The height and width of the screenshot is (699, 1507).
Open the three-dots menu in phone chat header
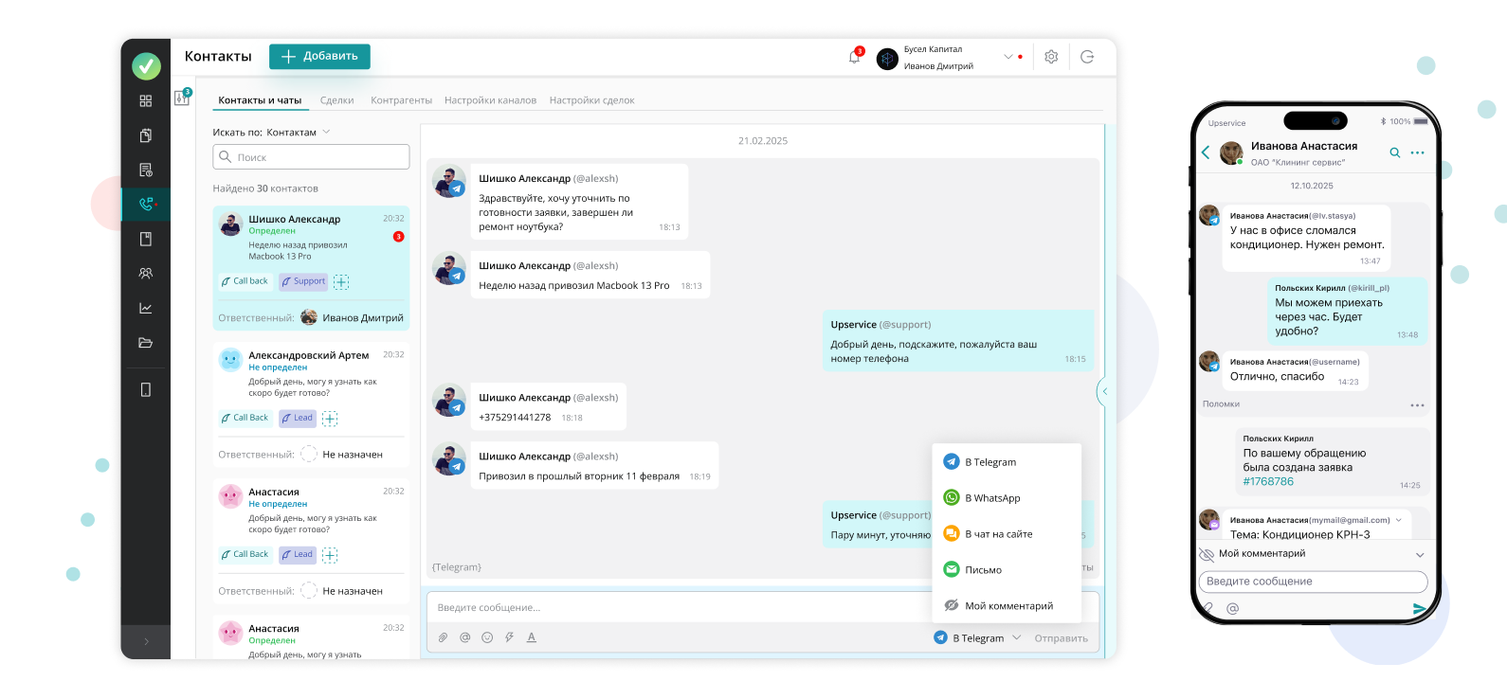click(1417, 152)
